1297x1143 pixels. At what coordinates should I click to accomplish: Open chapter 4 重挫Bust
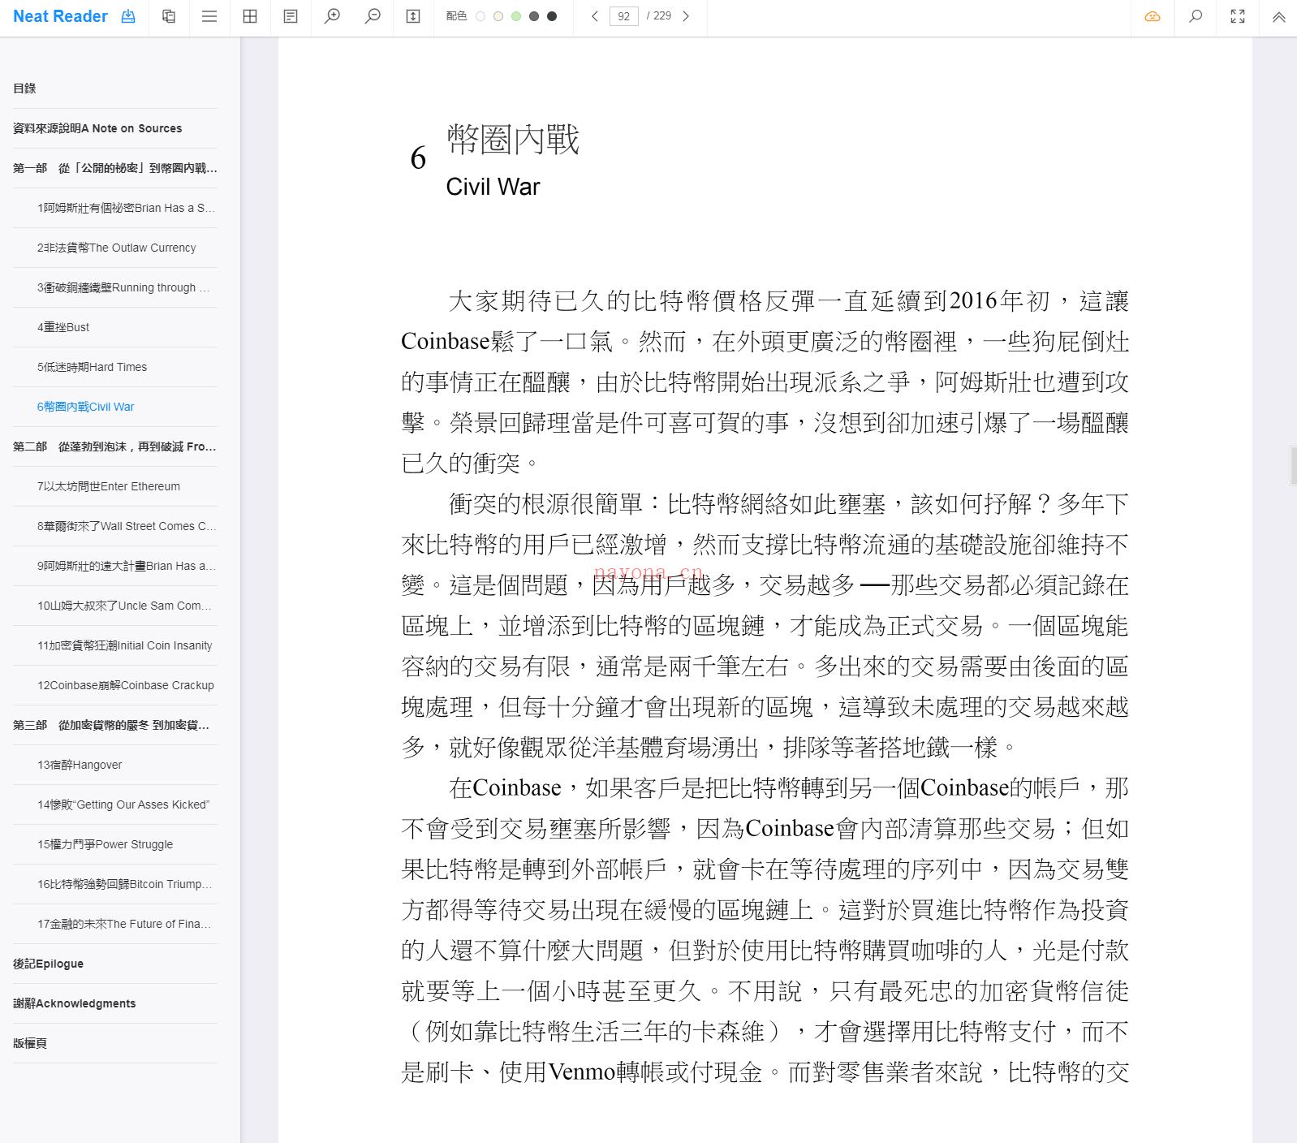point(115,327)
